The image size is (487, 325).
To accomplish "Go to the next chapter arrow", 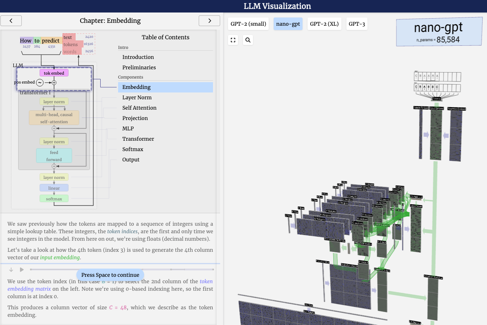I will point(209,21).
